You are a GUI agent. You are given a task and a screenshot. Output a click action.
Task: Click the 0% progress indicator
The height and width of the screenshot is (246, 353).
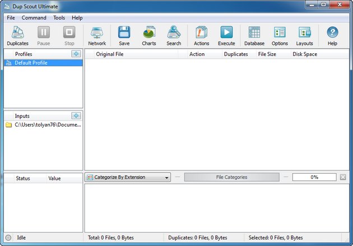point(314,177)
